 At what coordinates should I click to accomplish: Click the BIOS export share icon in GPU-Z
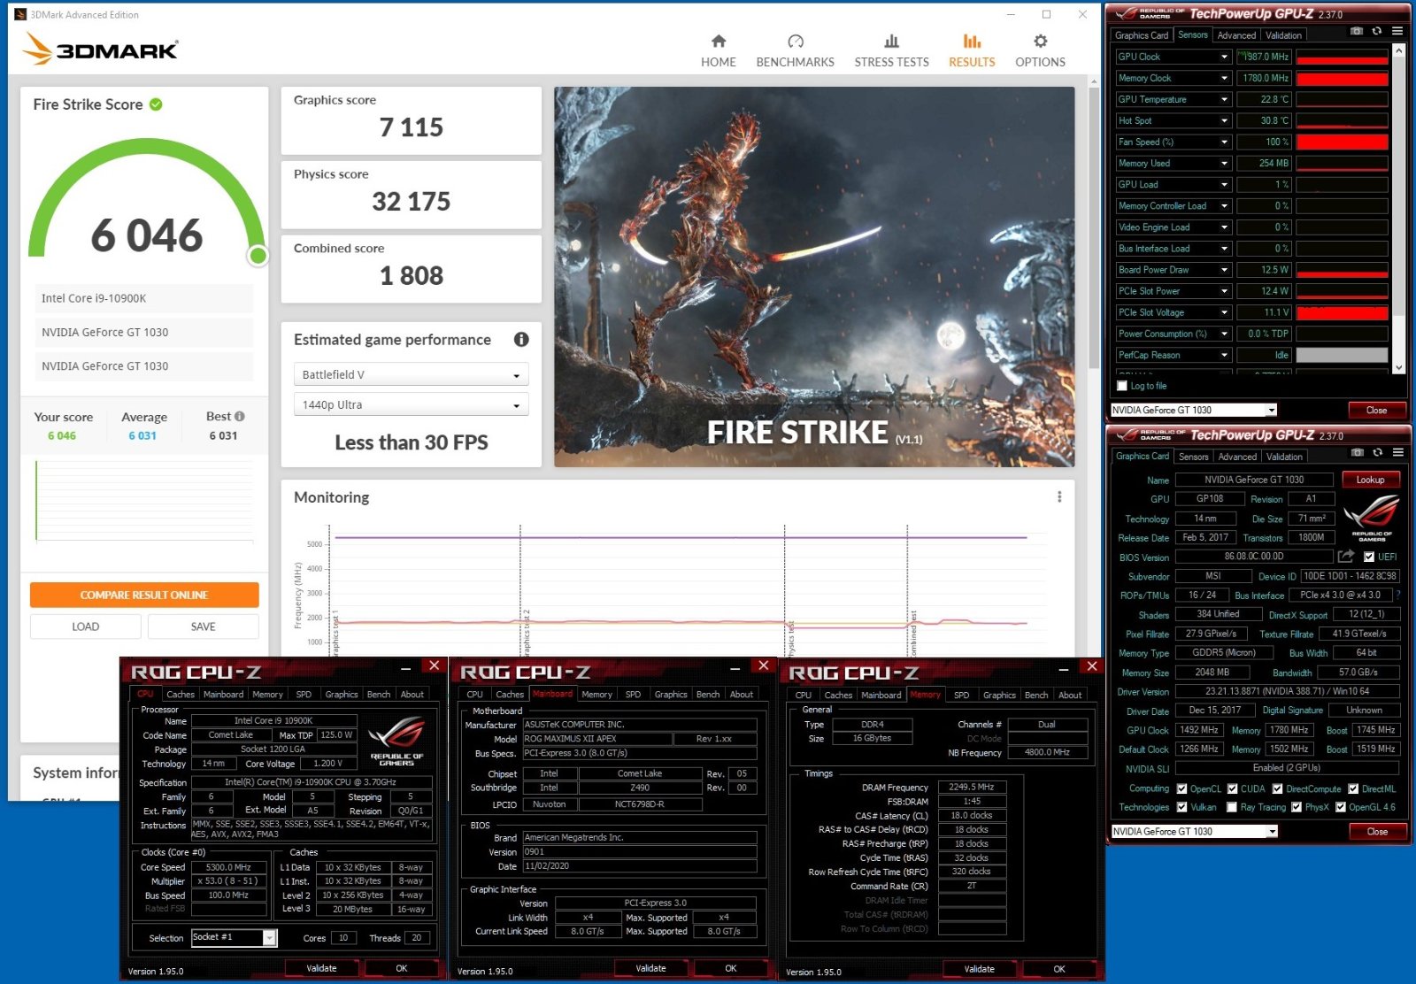1346,557
